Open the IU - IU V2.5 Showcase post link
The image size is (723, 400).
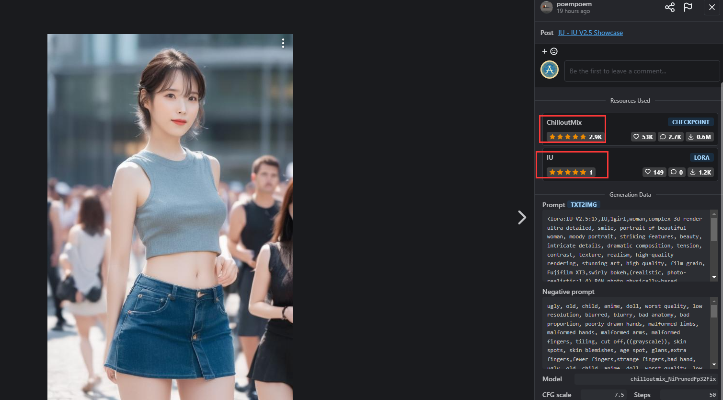pyautogui.click(x=590, y=33)
